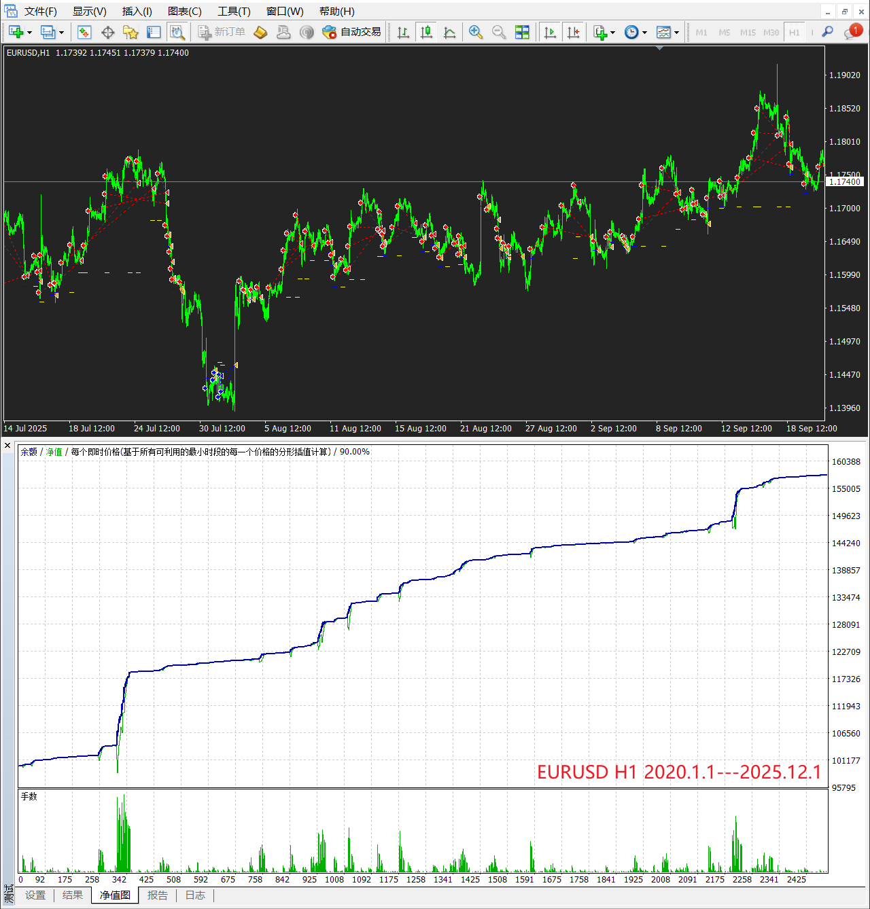This screenshot has width=870, height=909.
Task: Close the strategy tester panel
Action: (x=7, y=446)
